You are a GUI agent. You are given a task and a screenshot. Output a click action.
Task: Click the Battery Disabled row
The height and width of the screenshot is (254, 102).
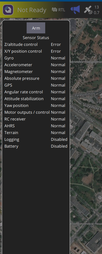pos(36,146)
